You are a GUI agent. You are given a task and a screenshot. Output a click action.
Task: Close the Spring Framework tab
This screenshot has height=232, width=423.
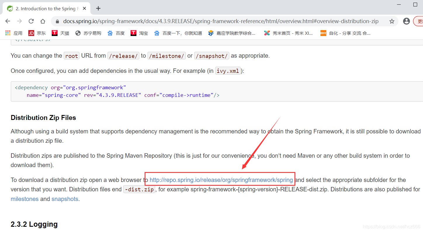click(x=85, y=8)
